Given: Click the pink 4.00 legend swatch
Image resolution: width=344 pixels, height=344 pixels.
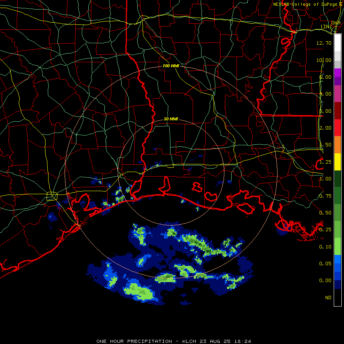Looking at the screenshot, I should tap(338, 94).
